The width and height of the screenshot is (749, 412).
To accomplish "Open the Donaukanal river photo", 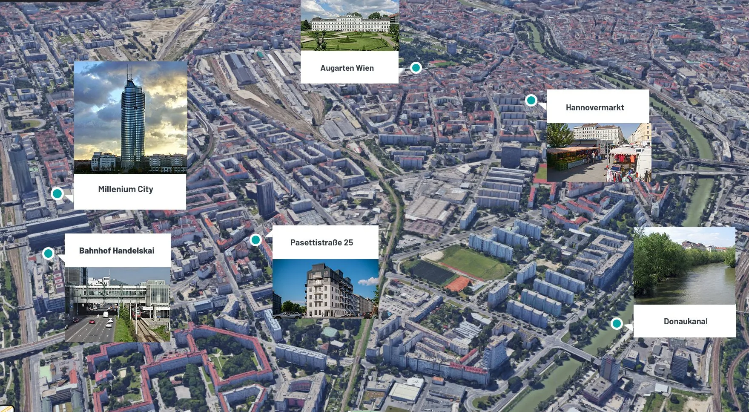I will [684, 265].
